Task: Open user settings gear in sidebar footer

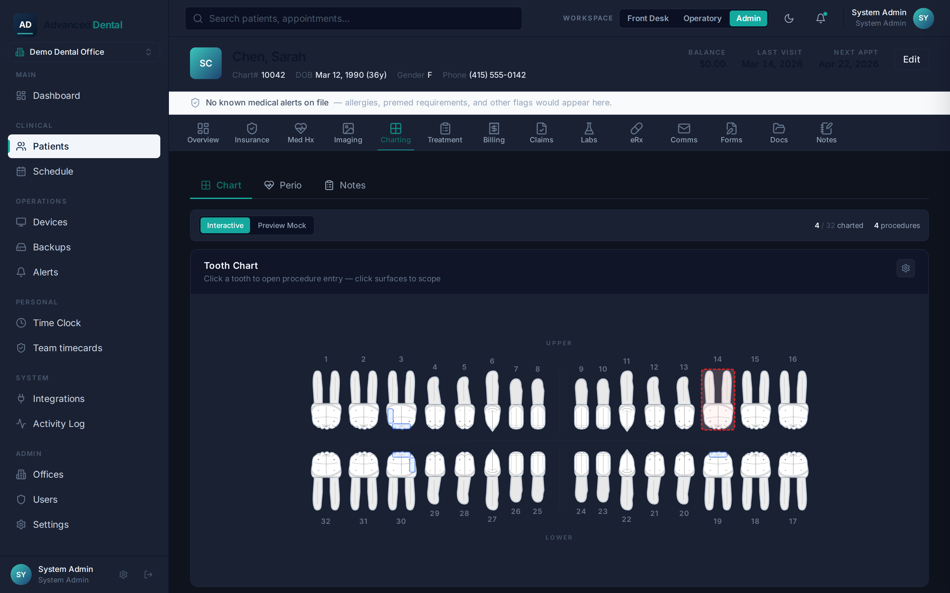Action: 123,575
